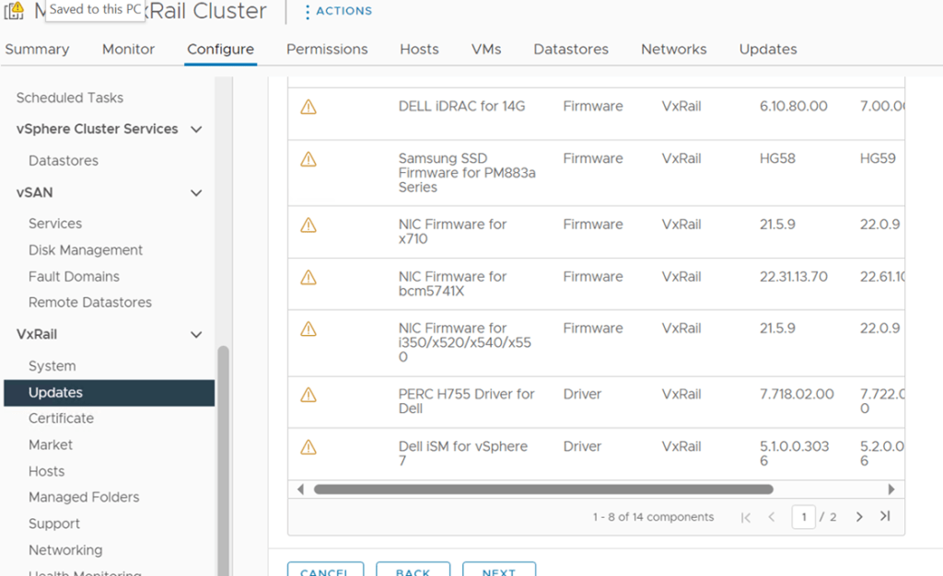Click warning icon beside Samsung SSD Firmware row
The width and height of the screenshot is (943, 576).
click(x=309, y=159)
